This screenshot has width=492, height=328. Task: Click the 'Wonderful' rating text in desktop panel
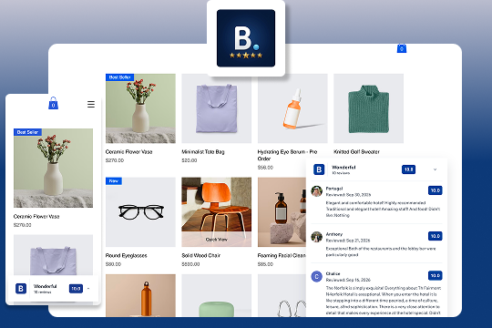click(343, 168)
